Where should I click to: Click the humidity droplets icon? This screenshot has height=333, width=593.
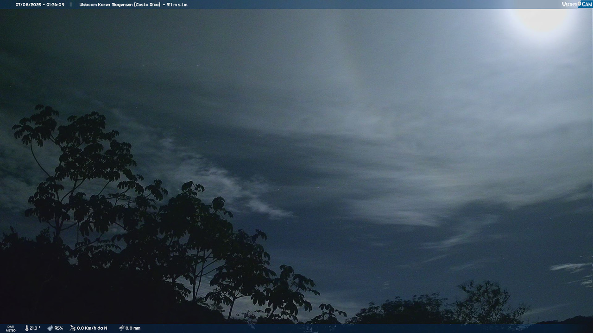click(x=50, y=328)
